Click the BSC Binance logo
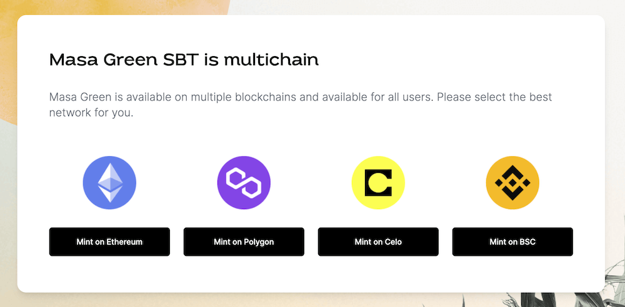 (512, 182)
